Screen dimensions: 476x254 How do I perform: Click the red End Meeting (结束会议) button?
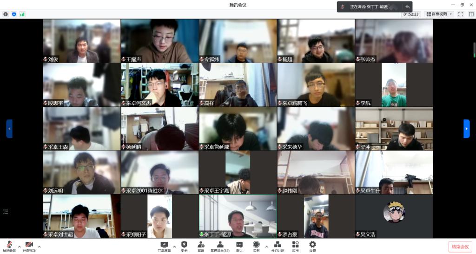[460, 247]
